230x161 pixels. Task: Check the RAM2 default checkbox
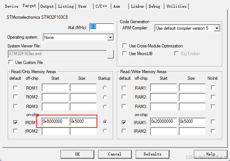(x=124, y=97)
